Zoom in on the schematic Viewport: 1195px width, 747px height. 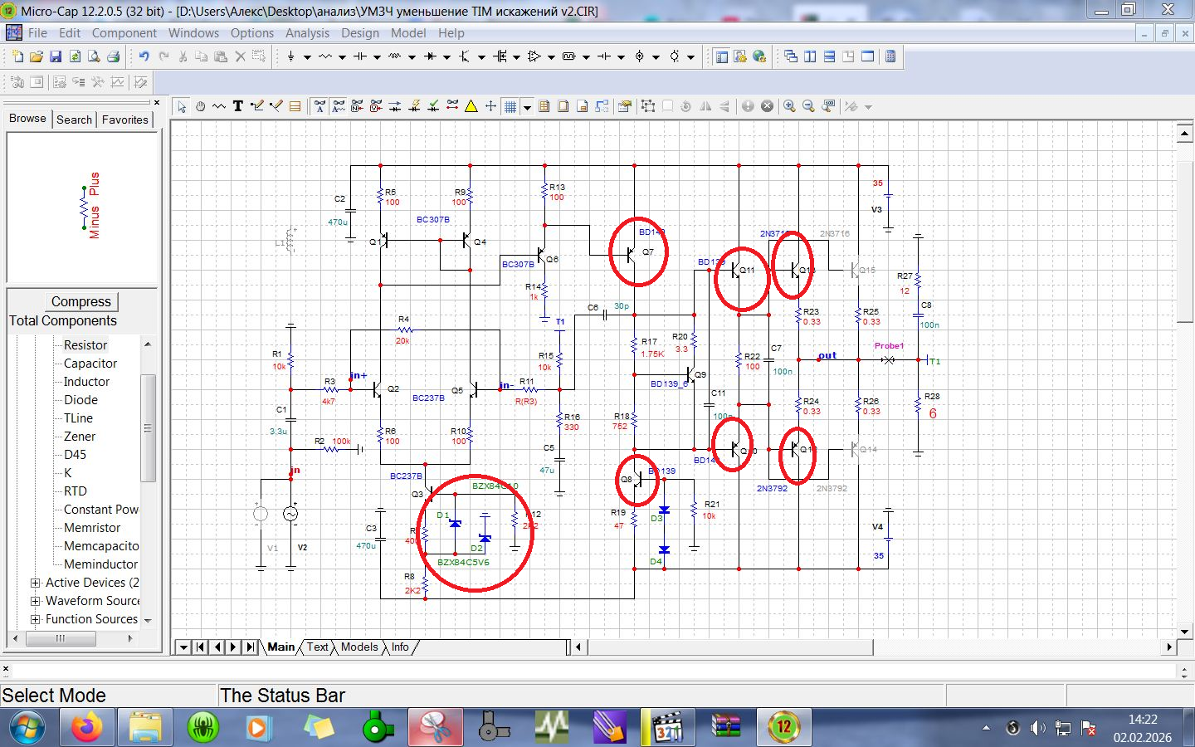pos(790,106)
